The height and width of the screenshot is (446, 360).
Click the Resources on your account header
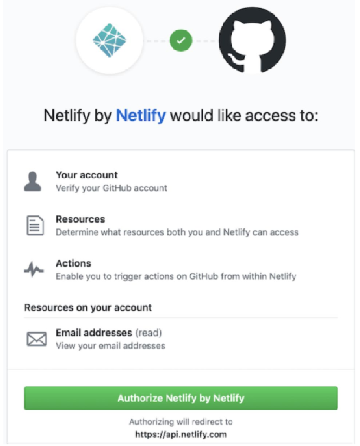click(x=88, y=307)
